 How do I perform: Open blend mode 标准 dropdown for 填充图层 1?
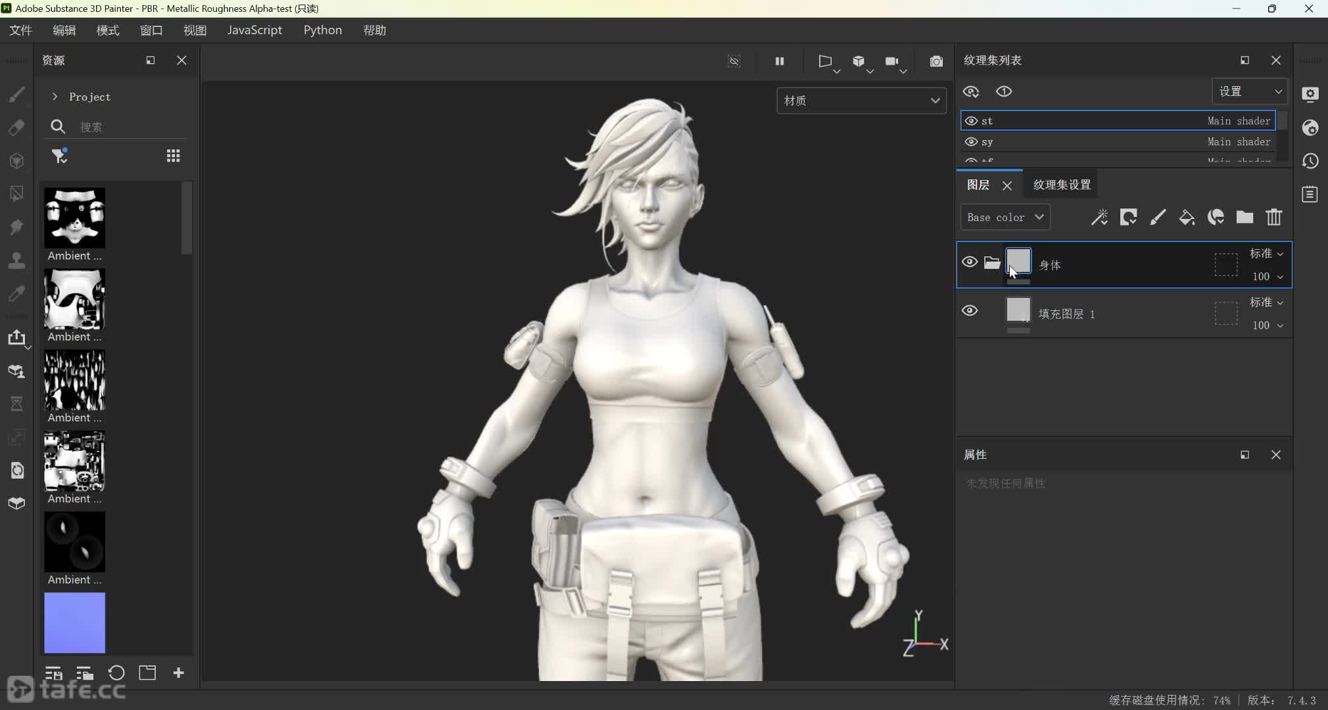pos(1266,302)
